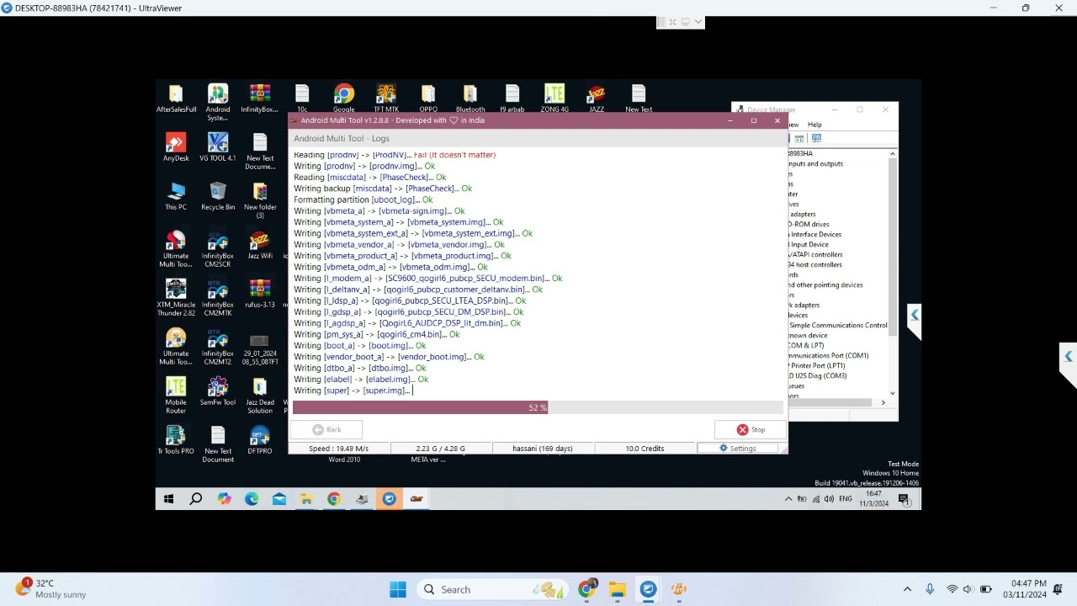Open f9 arbab desktop file

click(512, 99)
